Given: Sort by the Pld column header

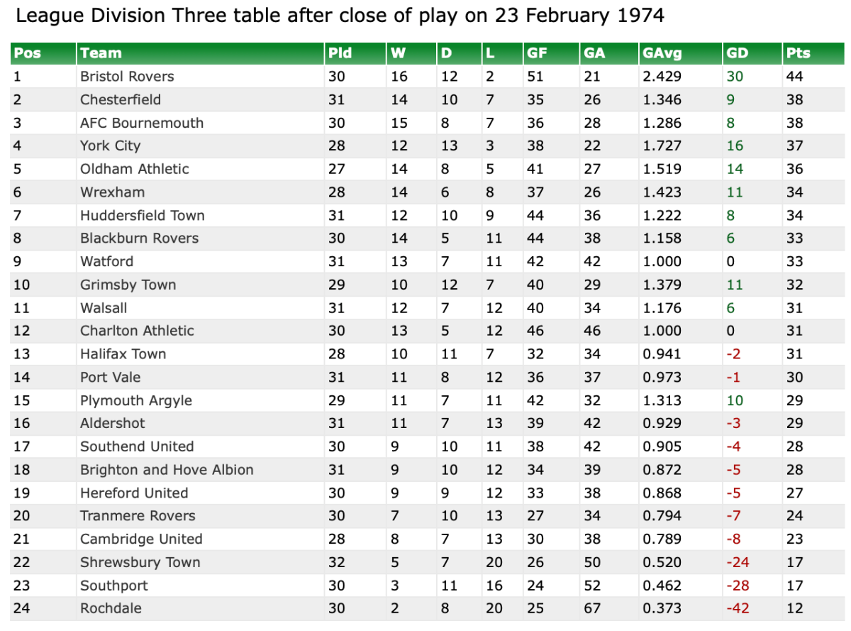Looking at the screenshot, I should (340, 53).
